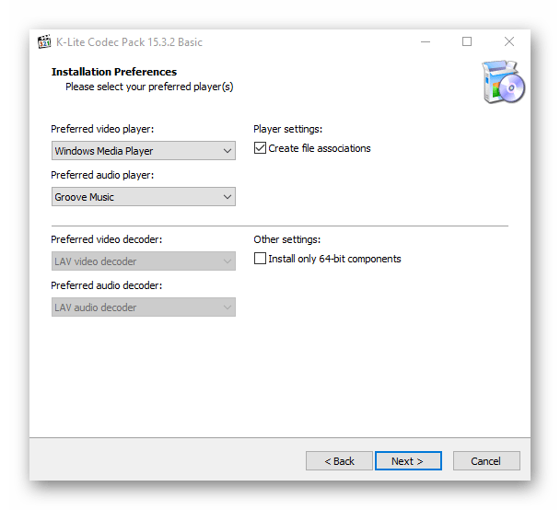
Task: Click the 'Player settings:' label
Action: [x=288, y=129]
